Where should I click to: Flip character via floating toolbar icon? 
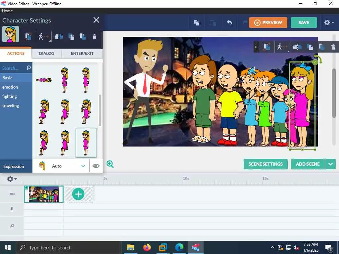pos(297,47)
